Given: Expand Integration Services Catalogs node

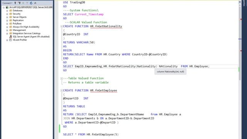Looking at the screenshot, I should [7, 34].
